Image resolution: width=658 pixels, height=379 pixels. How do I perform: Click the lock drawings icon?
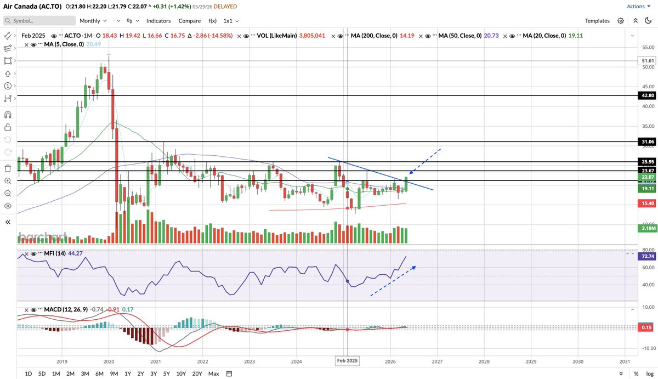(8, 127)
